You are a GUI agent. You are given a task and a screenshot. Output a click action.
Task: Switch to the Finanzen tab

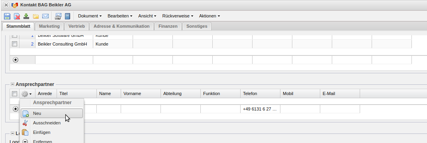[x=168, y=26]
